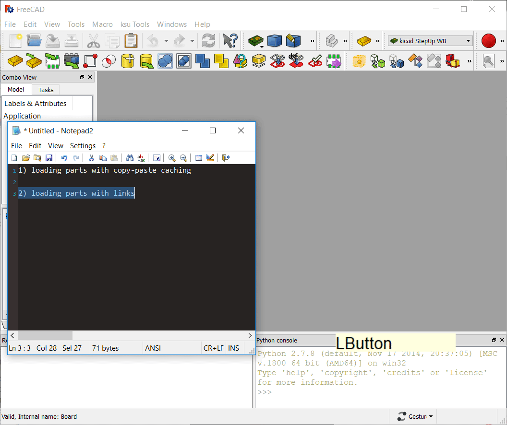Viewport: 507px width, 425px height.
Task: Click Labels & Attributes column header
Action: 36,103
